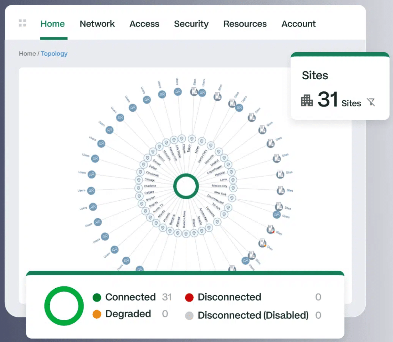Click the Prague PoP node
Screen dimensions: 393x342
(182, 139)
